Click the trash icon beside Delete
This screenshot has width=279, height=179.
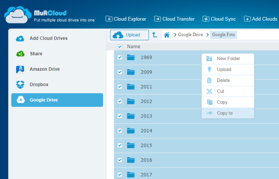click(x=209, y=80)
